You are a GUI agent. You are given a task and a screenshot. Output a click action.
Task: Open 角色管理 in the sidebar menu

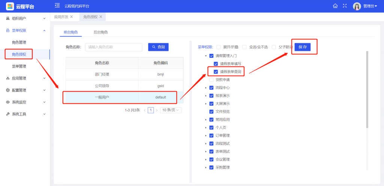tap(19, 43)
